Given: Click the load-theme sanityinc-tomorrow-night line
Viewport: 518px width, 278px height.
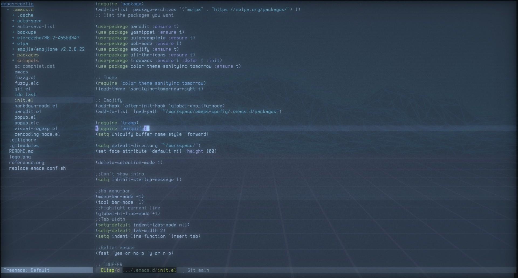Looking at the screenshot, I should tap(149, 89).
